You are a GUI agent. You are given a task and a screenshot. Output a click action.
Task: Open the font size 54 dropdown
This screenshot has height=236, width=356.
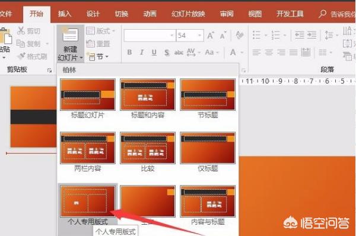[200, 36]
